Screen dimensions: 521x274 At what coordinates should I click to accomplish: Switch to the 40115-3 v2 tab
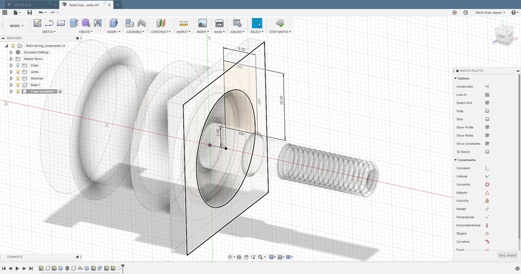[x=23, y=5]
